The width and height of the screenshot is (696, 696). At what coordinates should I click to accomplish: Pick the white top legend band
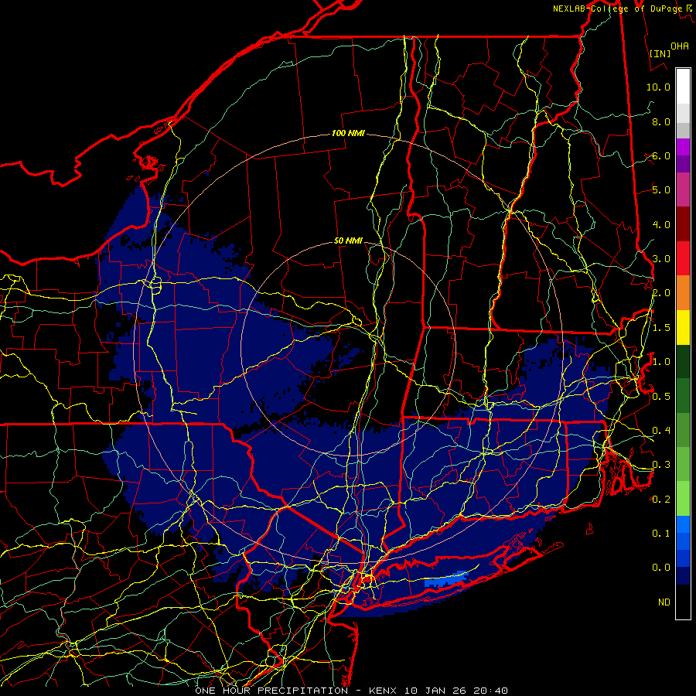pyautogui.click(x=683, y=87)
